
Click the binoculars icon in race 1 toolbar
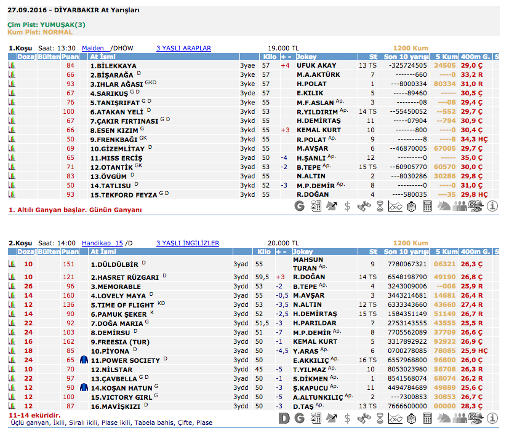click(x=363, y=206)
